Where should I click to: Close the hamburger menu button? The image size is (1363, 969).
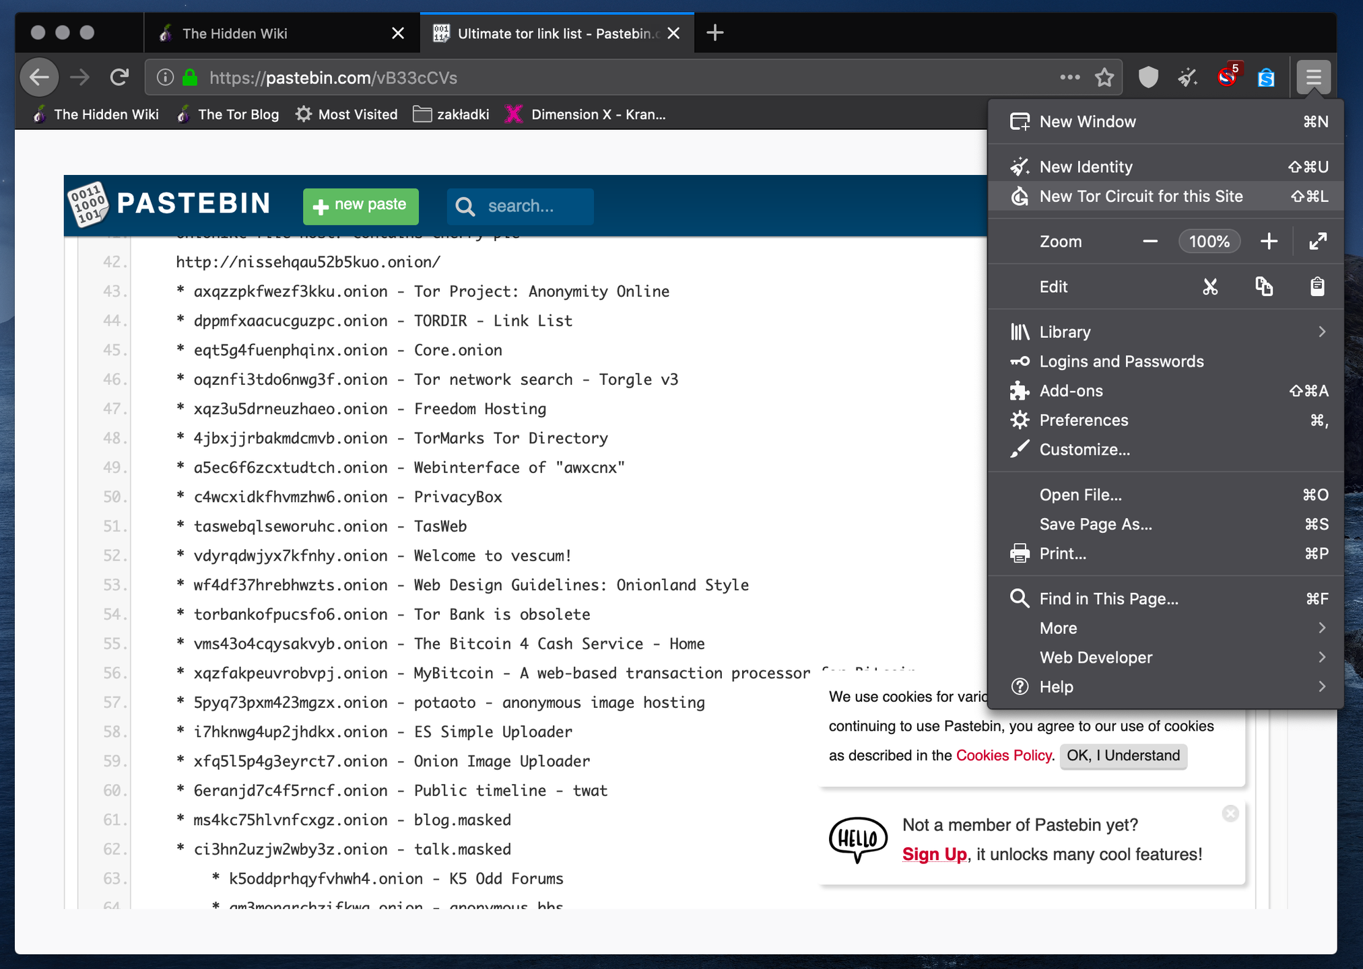pyautogui.click(x=1313, y=77)
